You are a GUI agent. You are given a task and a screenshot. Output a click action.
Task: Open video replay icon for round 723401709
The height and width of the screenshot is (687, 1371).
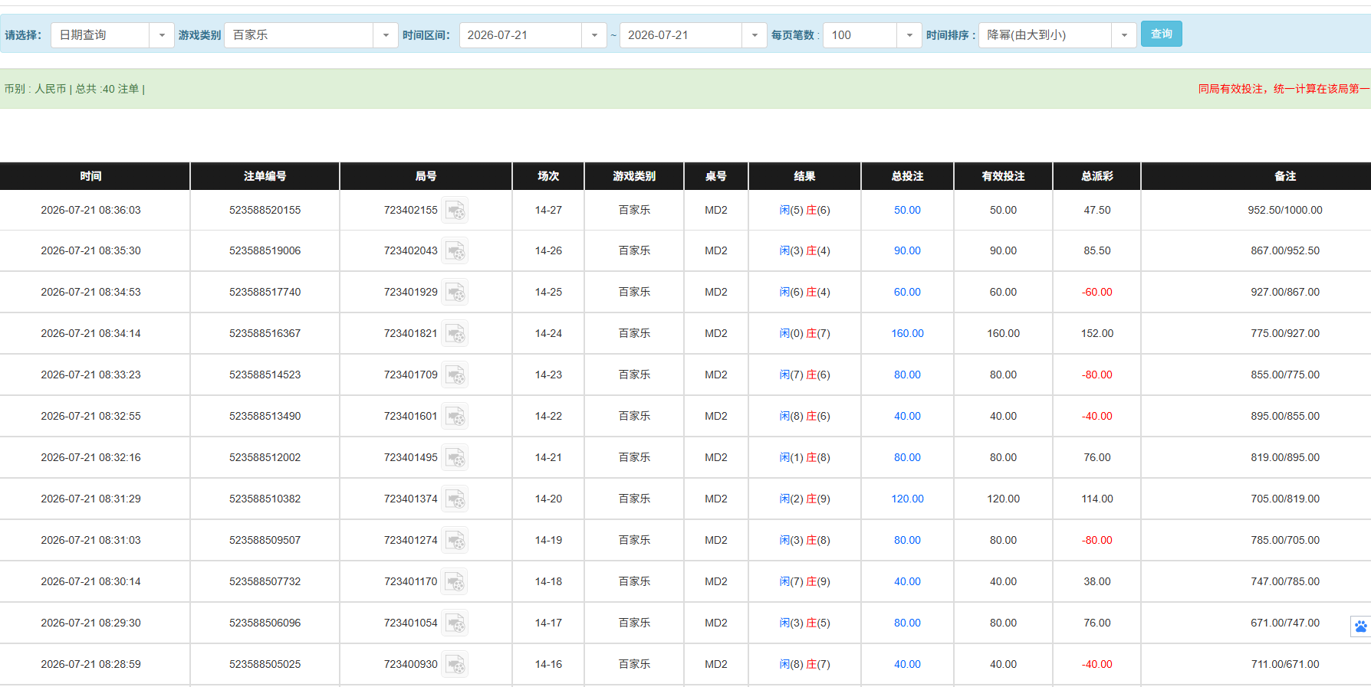pos(455,375)
